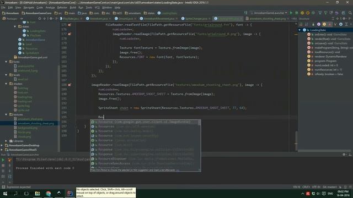Switch to SpriteChanger.java editor tab
This screenshot has width=353, height=198.
pos(196,19)
